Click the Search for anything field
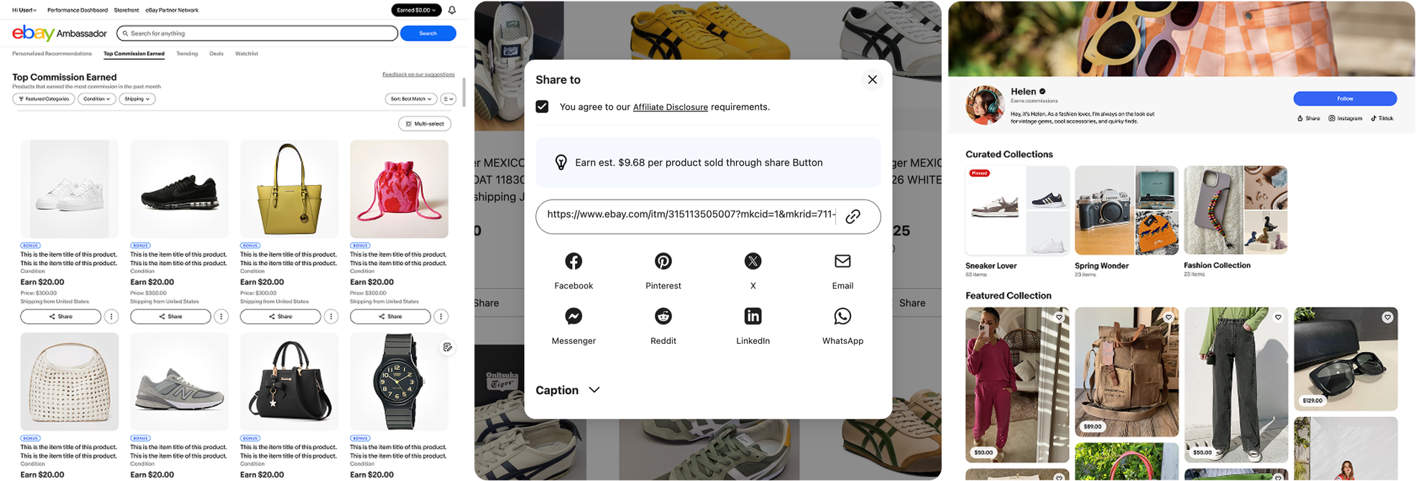The width and height of the screenshot is (1416, 481). 257,33
